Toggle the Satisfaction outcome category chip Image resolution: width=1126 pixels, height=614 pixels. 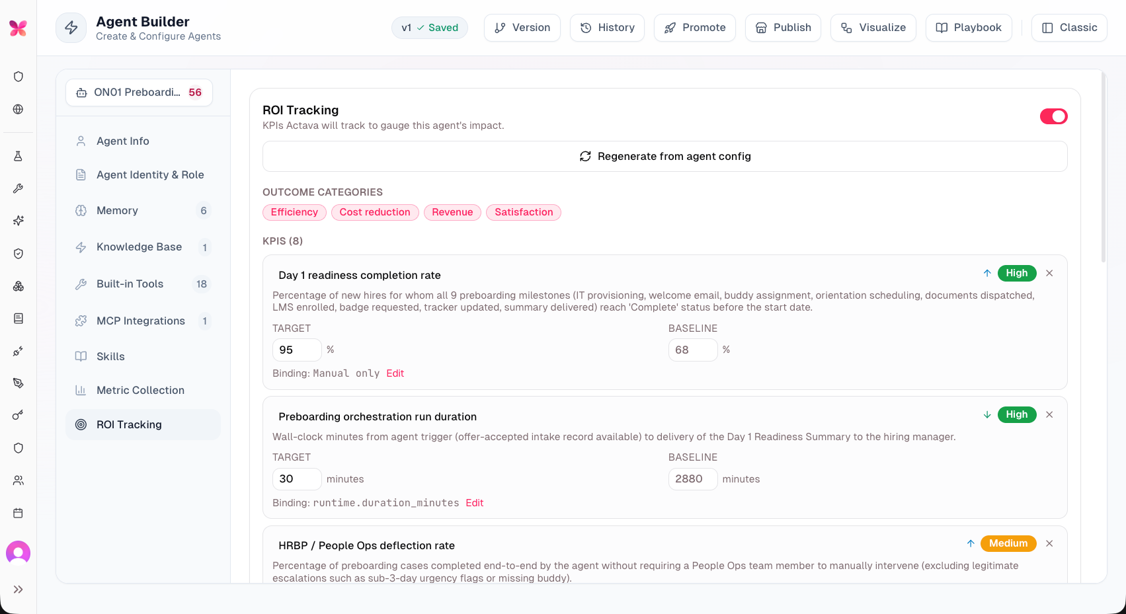524,212
